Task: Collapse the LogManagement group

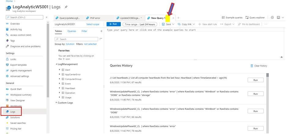Action: click(x=56, y=64)
